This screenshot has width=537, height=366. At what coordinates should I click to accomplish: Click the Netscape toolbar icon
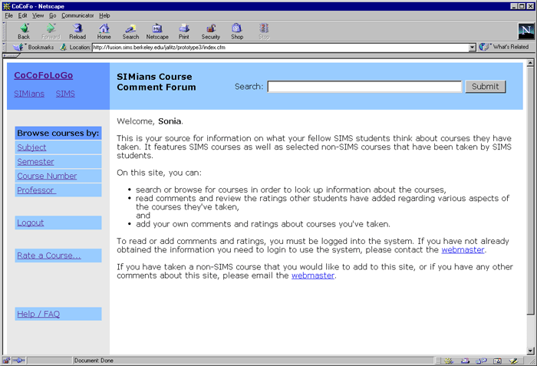(x=157, y=31)
